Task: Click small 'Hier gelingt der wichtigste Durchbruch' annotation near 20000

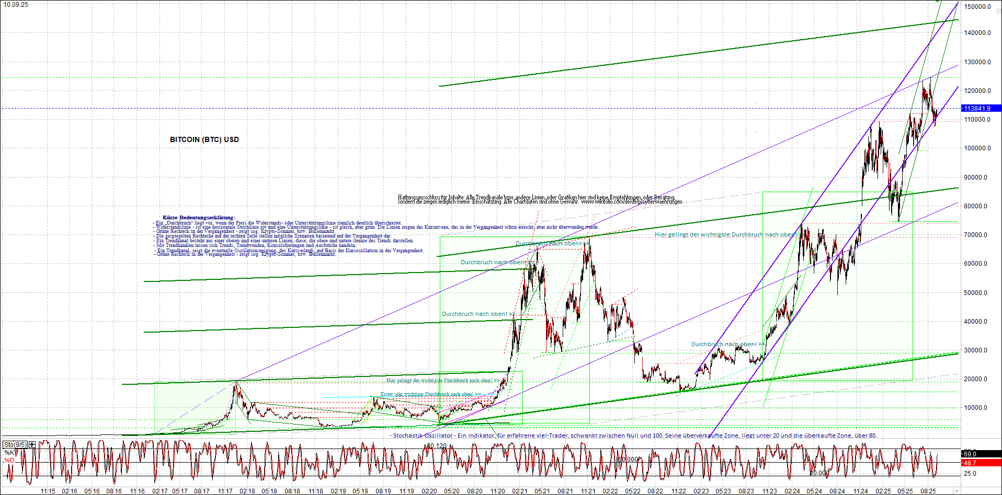Action: tap(442, 381)
